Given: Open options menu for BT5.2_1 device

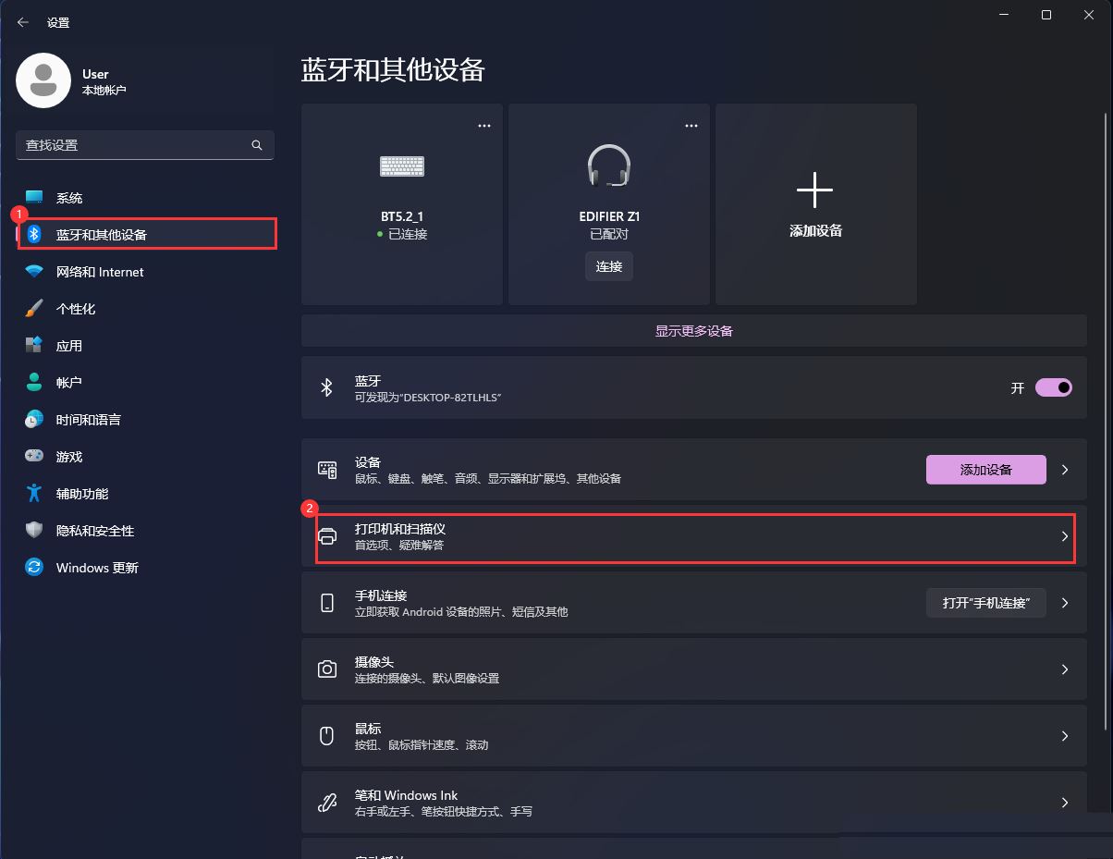Looking at the screenshot, I should (483, 125).
